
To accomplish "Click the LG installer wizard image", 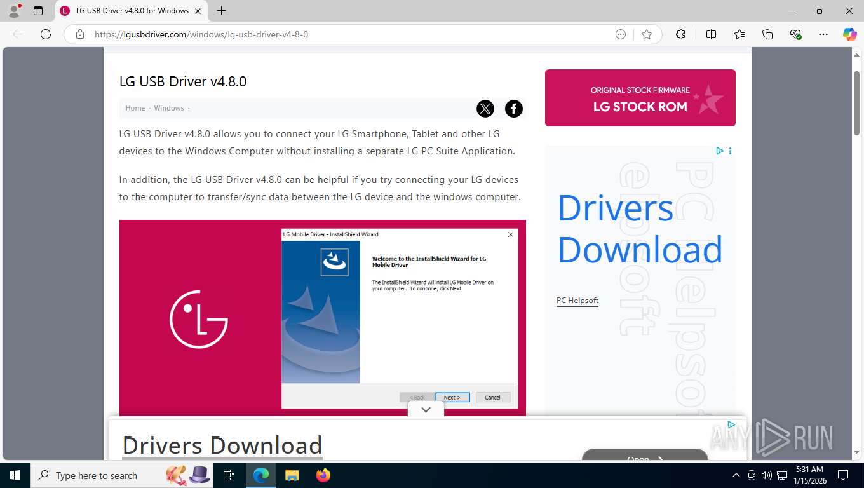I will pyautogui.click(x=323, y=318).
